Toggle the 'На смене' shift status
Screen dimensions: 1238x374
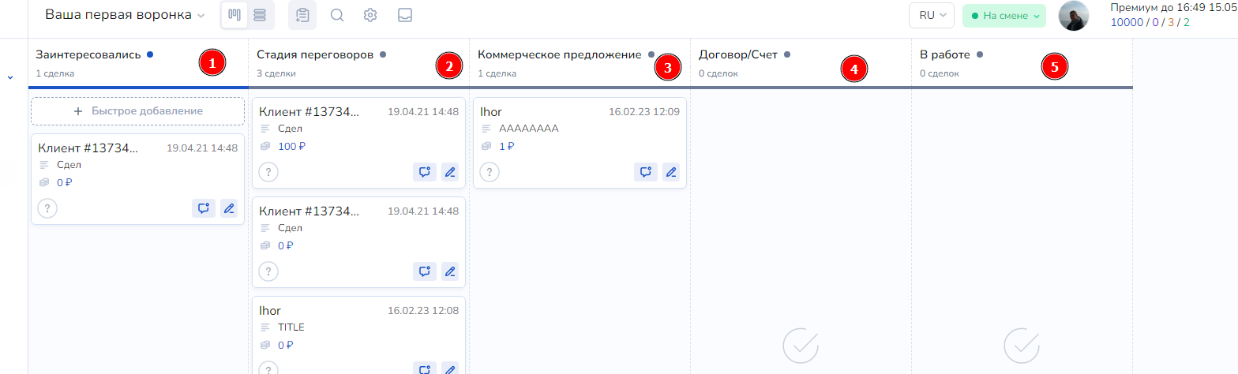(1004, 16)
